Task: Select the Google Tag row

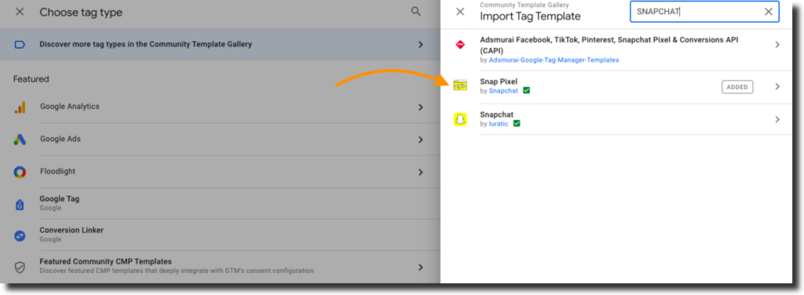Action: (x=220, y=203)
